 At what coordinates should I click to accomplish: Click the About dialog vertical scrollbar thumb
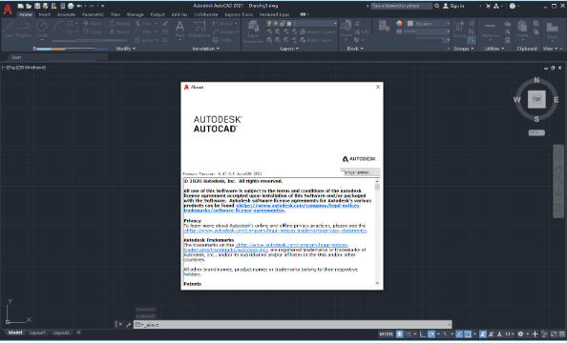377,187
